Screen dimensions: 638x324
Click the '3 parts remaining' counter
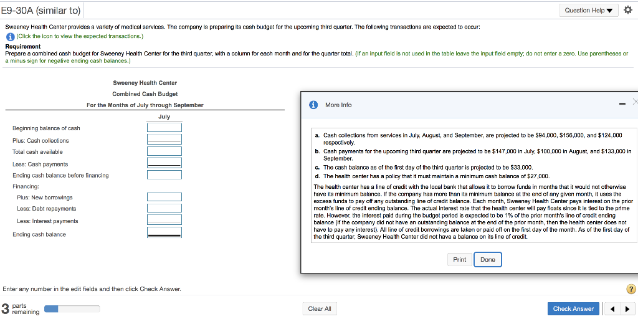coord(21,308)
